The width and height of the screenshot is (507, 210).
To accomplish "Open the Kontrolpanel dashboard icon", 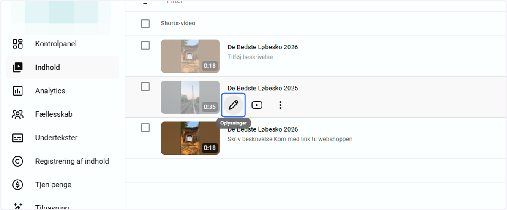I will pos(18,44).
